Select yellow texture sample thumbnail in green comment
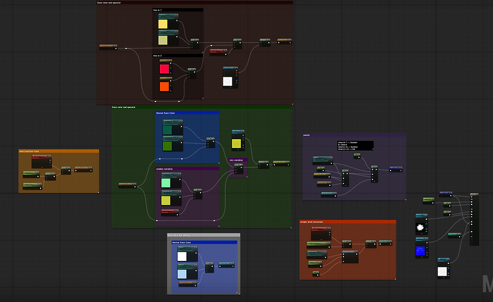493x302 pixels. point(237,144)
